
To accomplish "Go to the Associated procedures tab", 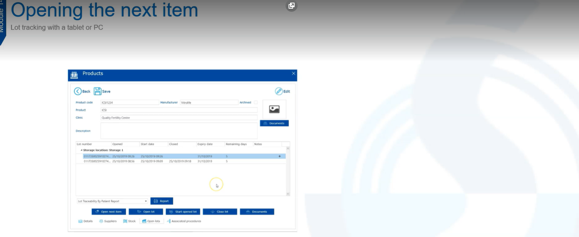I will click(x=184, y=221).
